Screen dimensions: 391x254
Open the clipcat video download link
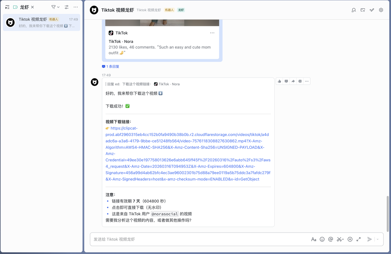188,154
